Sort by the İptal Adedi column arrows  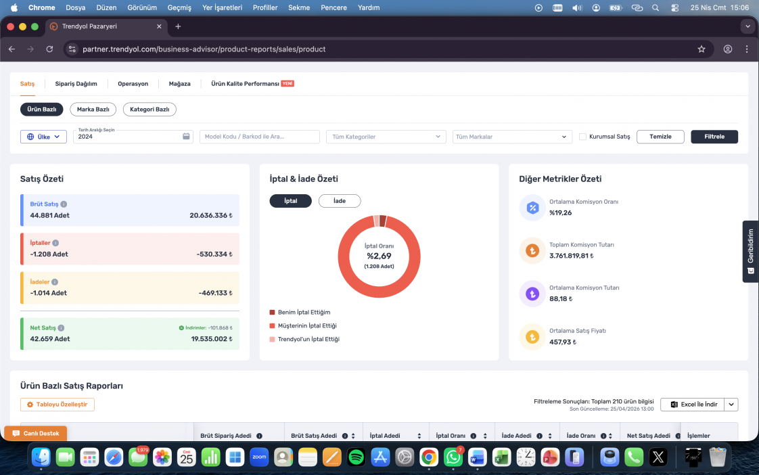pyautogui.click(x=419, y=436)
